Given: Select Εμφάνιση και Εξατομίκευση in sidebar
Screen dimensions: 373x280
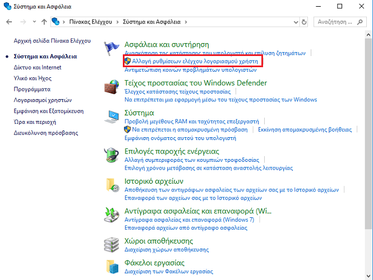Looking at the screenshot, I should click(49, 111).
